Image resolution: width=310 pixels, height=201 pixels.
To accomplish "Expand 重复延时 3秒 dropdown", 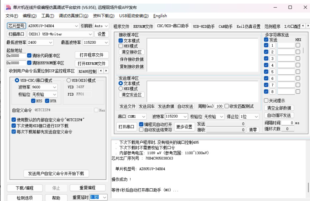I will coord(105,197).
